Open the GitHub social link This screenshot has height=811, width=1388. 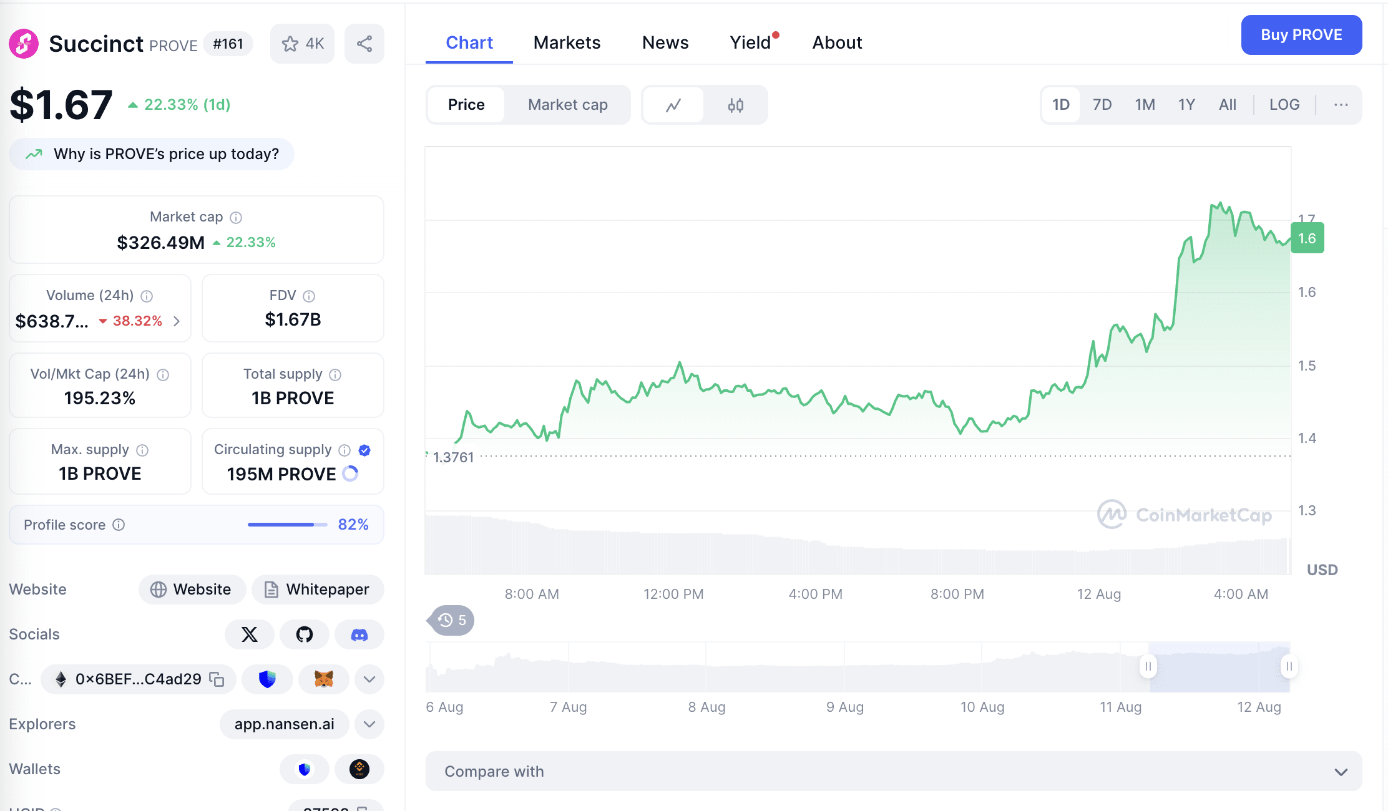(304, 634)
